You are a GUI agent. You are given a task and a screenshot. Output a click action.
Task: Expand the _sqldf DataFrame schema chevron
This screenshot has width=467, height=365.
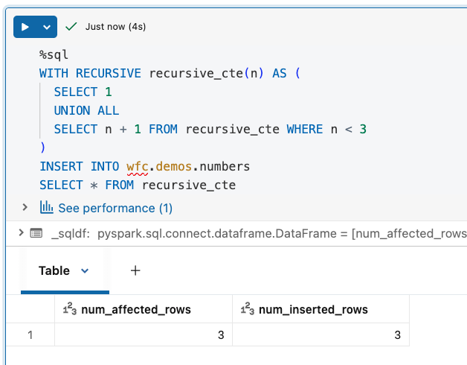20,234
